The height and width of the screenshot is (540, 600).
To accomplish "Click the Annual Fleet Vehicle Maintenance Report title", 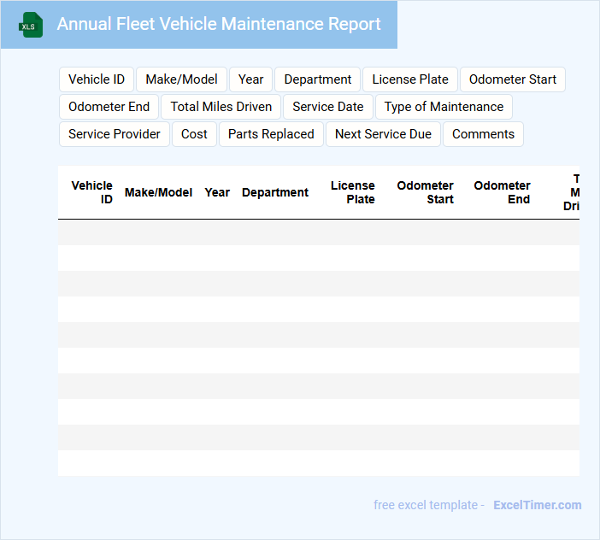I will click(x=219, y=24).
